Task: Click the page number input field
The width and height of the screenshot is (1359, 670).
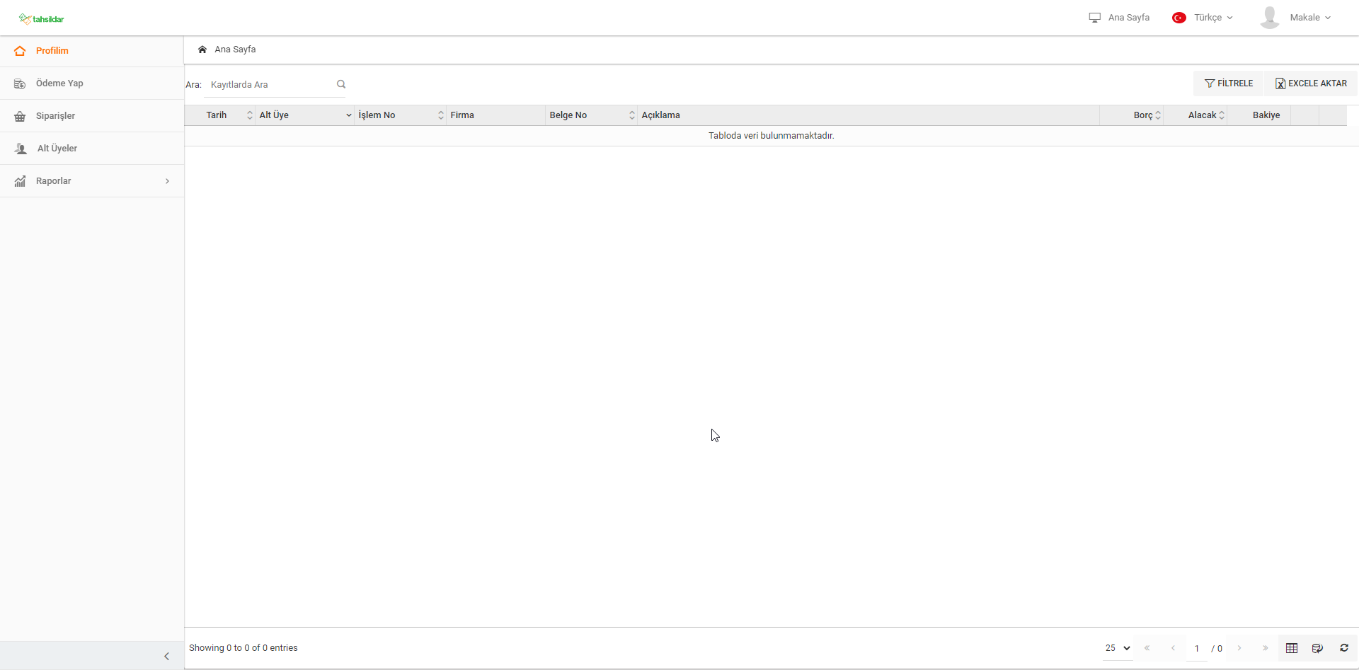Action: [1197, 648]
